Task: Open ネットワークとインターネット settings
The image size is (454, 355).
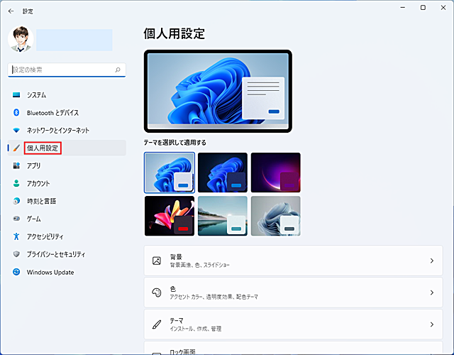Action: click(67, 130)
